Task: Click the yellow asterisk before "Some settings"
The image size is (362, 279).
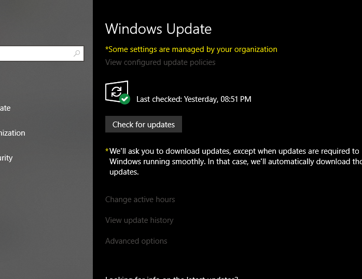Action: point(107,49)
